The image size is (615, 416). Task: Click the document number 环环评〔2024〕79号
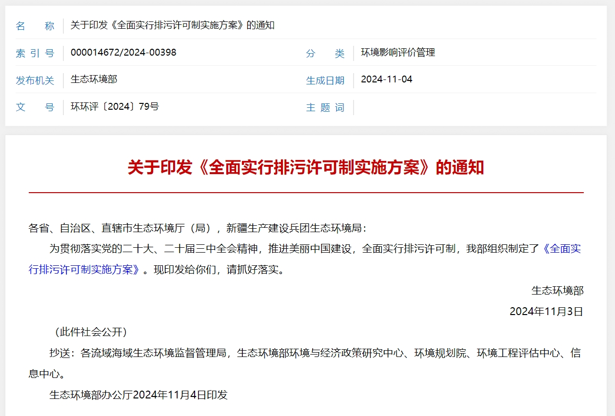116,106
